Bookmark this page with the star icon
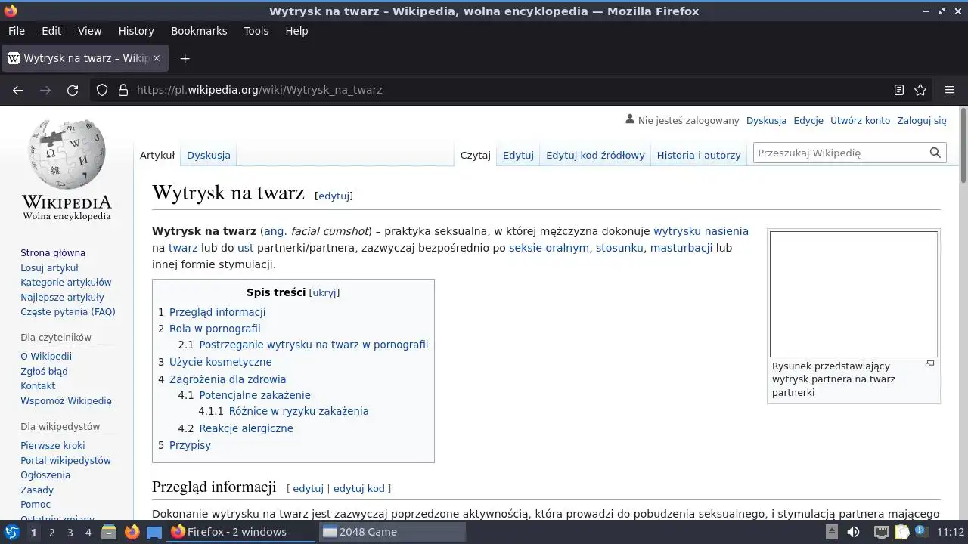 (920, 90)
